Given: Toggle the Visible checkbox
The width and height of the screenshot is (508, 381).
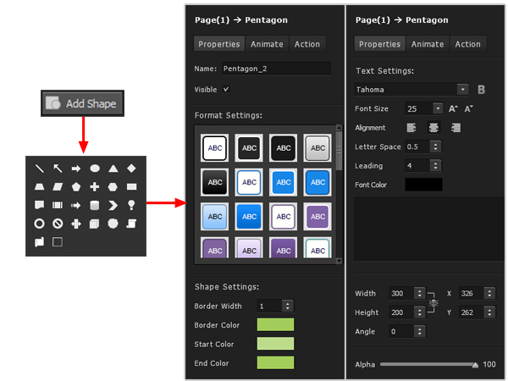Looking at the screenshot, I should 226,90.
